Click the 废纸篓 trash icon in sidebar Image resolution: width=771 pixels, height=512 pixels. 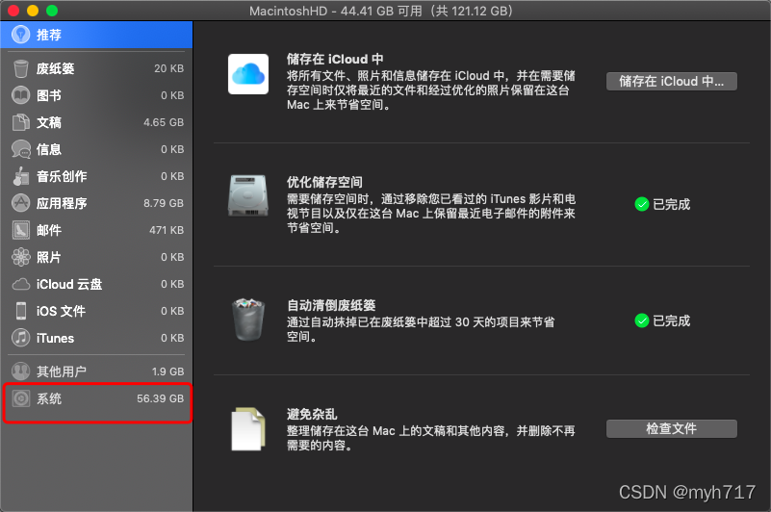tap(20, 68)
